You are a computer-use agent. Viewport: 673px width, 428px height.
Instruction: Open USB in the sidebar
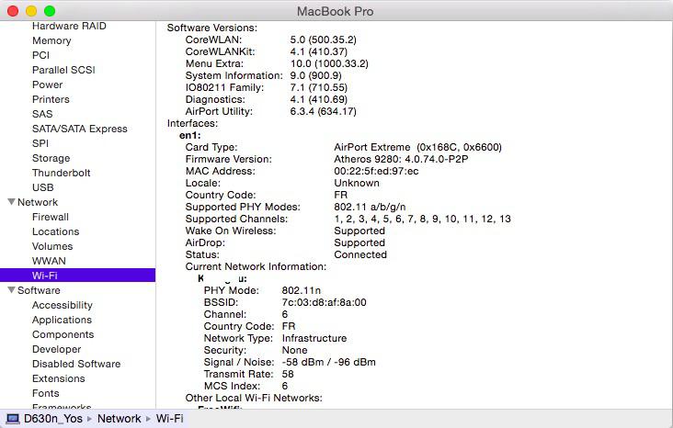(x=43, y=187)
